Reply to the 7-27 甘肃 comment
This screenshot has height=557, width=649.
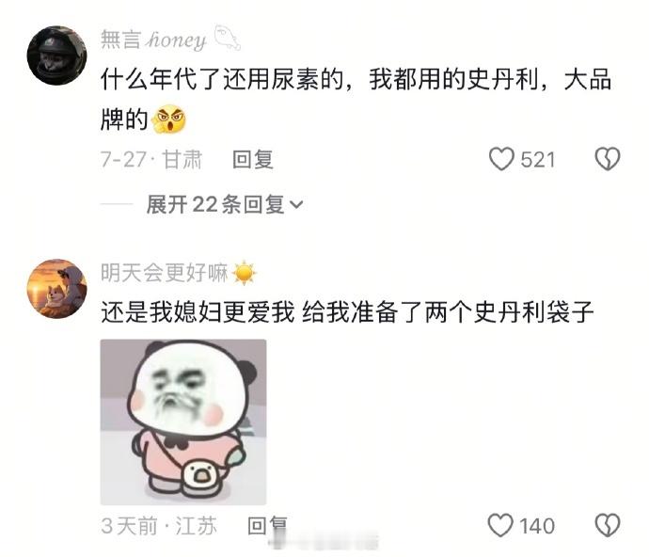tap(252, 159)
